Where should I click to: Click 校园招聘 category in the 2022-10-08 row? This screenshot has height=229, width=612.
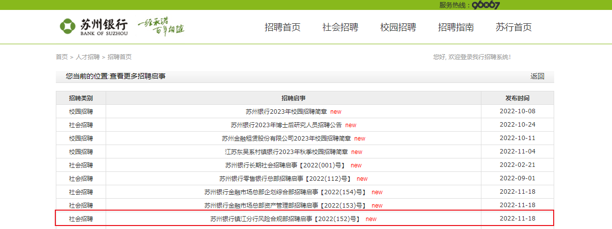pyautogui.click(x=81, y=111)
